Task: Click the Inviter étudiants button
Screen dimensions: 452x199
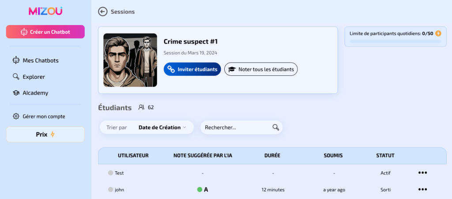Action: click(192, 69)
